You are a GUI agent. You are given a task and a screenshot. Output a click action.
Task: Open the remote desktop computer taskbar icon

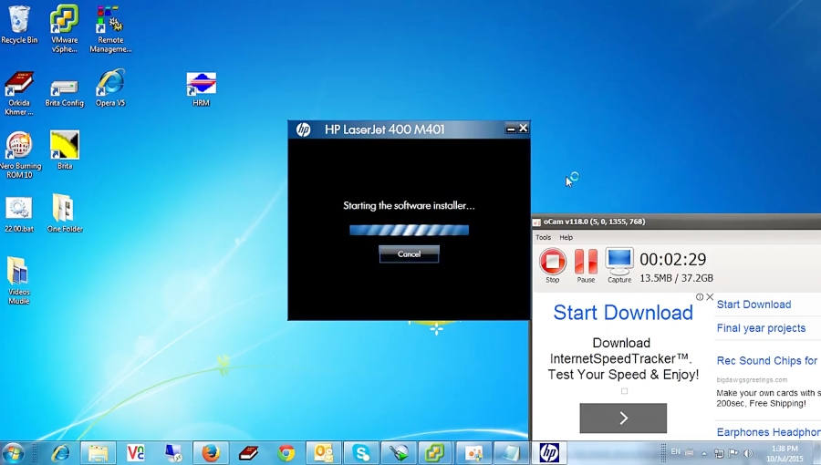pyautogui.click(x=173, y=452)
